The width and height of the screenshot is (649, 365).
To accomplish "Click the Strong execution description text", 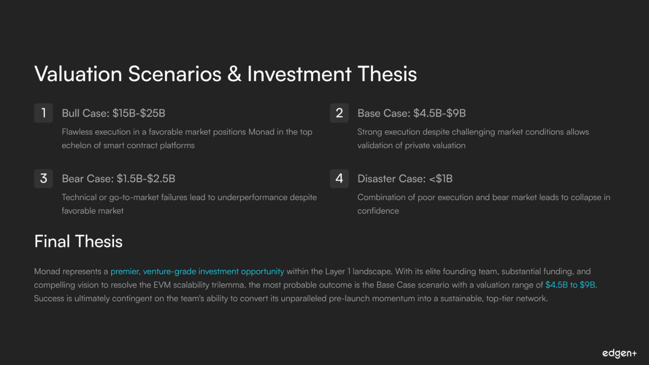I will click(473, 138).
